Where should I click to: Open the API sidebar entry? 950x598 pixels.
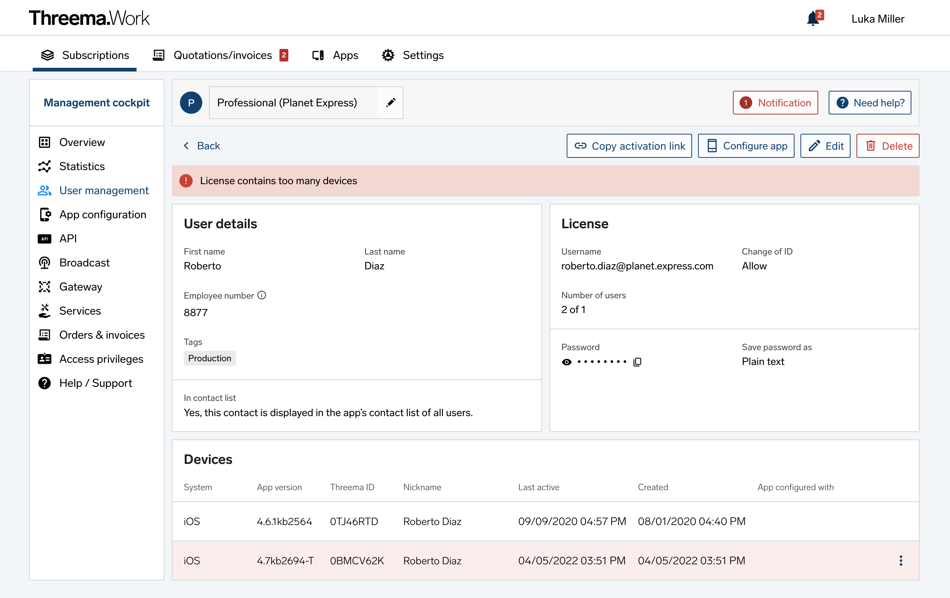[96, 238]
